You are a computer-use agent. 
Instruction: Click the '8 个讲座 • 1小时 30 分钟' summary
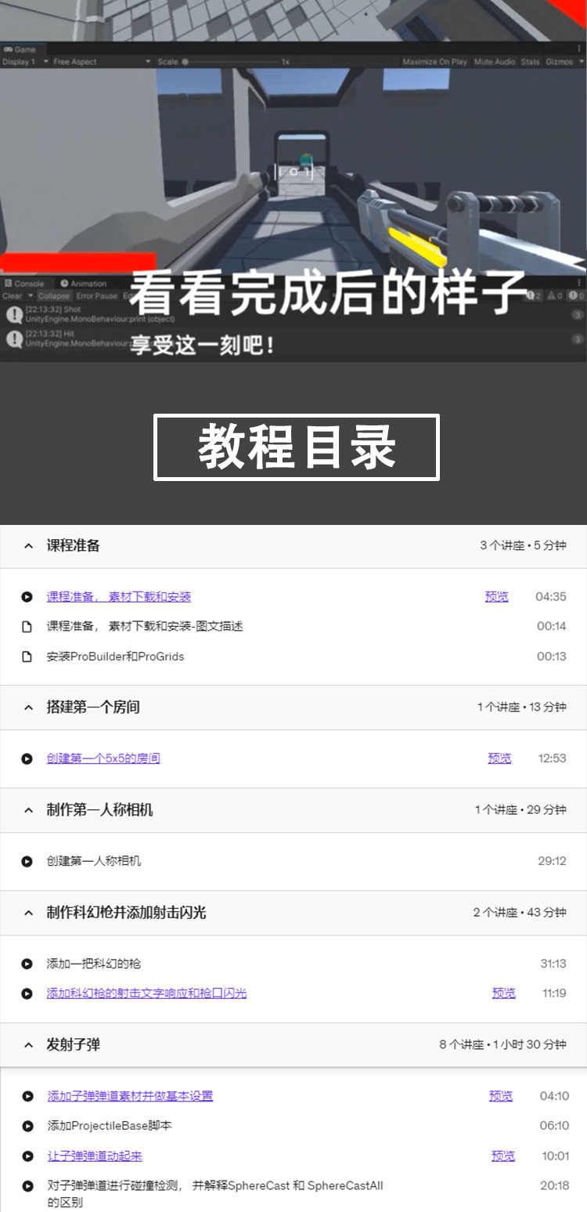[502, 1045]
